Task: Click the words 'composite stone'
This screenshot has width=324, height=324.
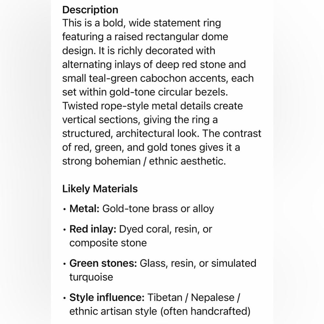Action: tap(108, 243)
